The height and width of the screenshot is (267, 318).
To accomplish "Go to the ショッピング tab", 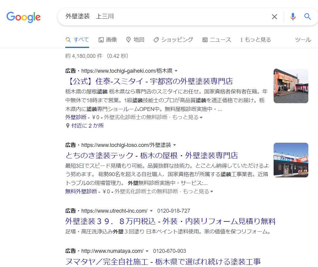I will point(173,40).
